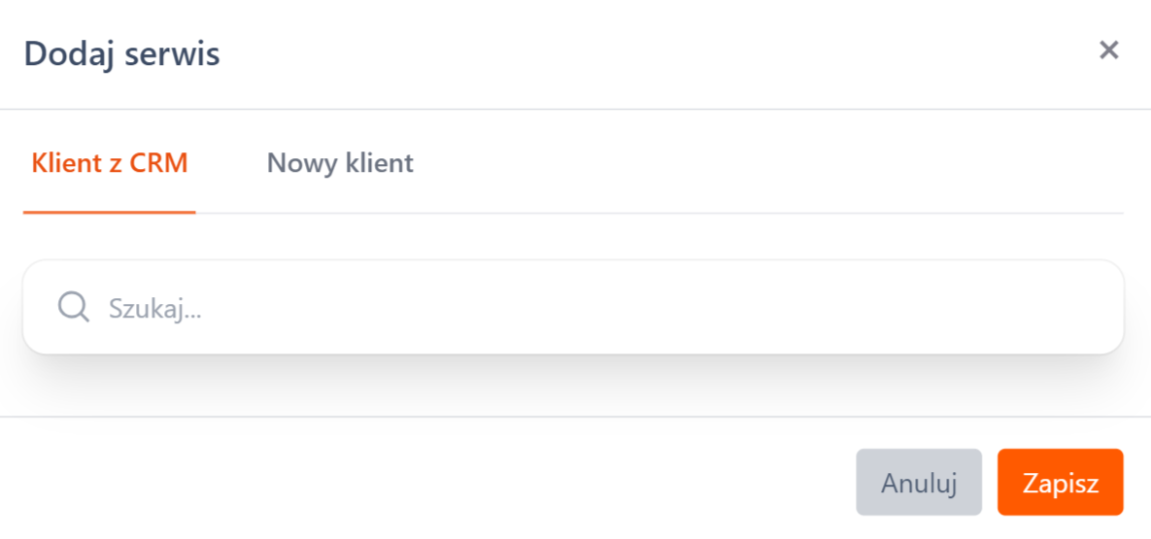Select the Klient z CRM tab

coord(110,163)
